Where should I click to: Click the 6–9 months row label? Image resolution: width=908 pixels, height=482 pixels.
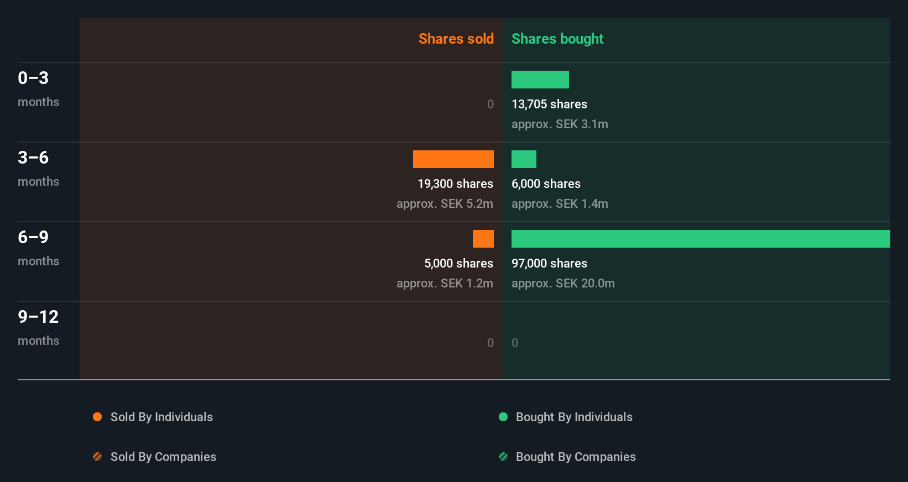38,248
